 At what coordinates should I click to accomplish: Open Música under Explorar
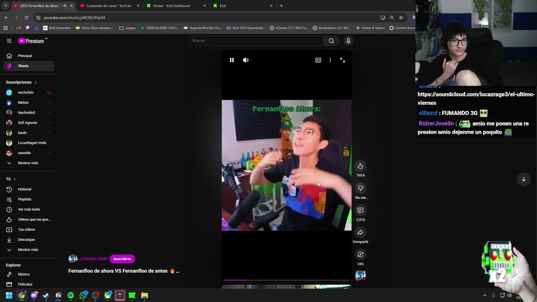pyautogui.click(x=29, y=274)
